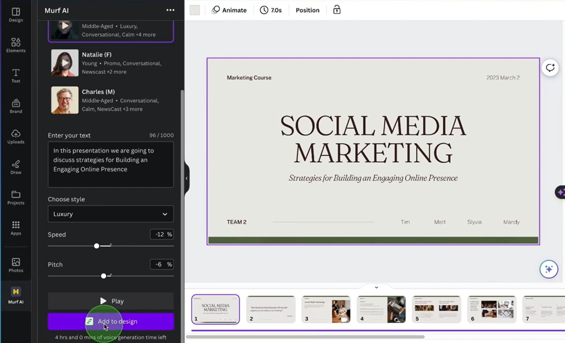Select slide 3 thumbnail
This screenshot has width=565, height=343.
(326, 309)
